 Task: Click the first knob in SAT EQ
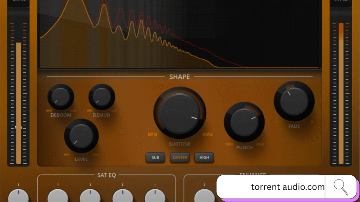[x=58, y=196]
